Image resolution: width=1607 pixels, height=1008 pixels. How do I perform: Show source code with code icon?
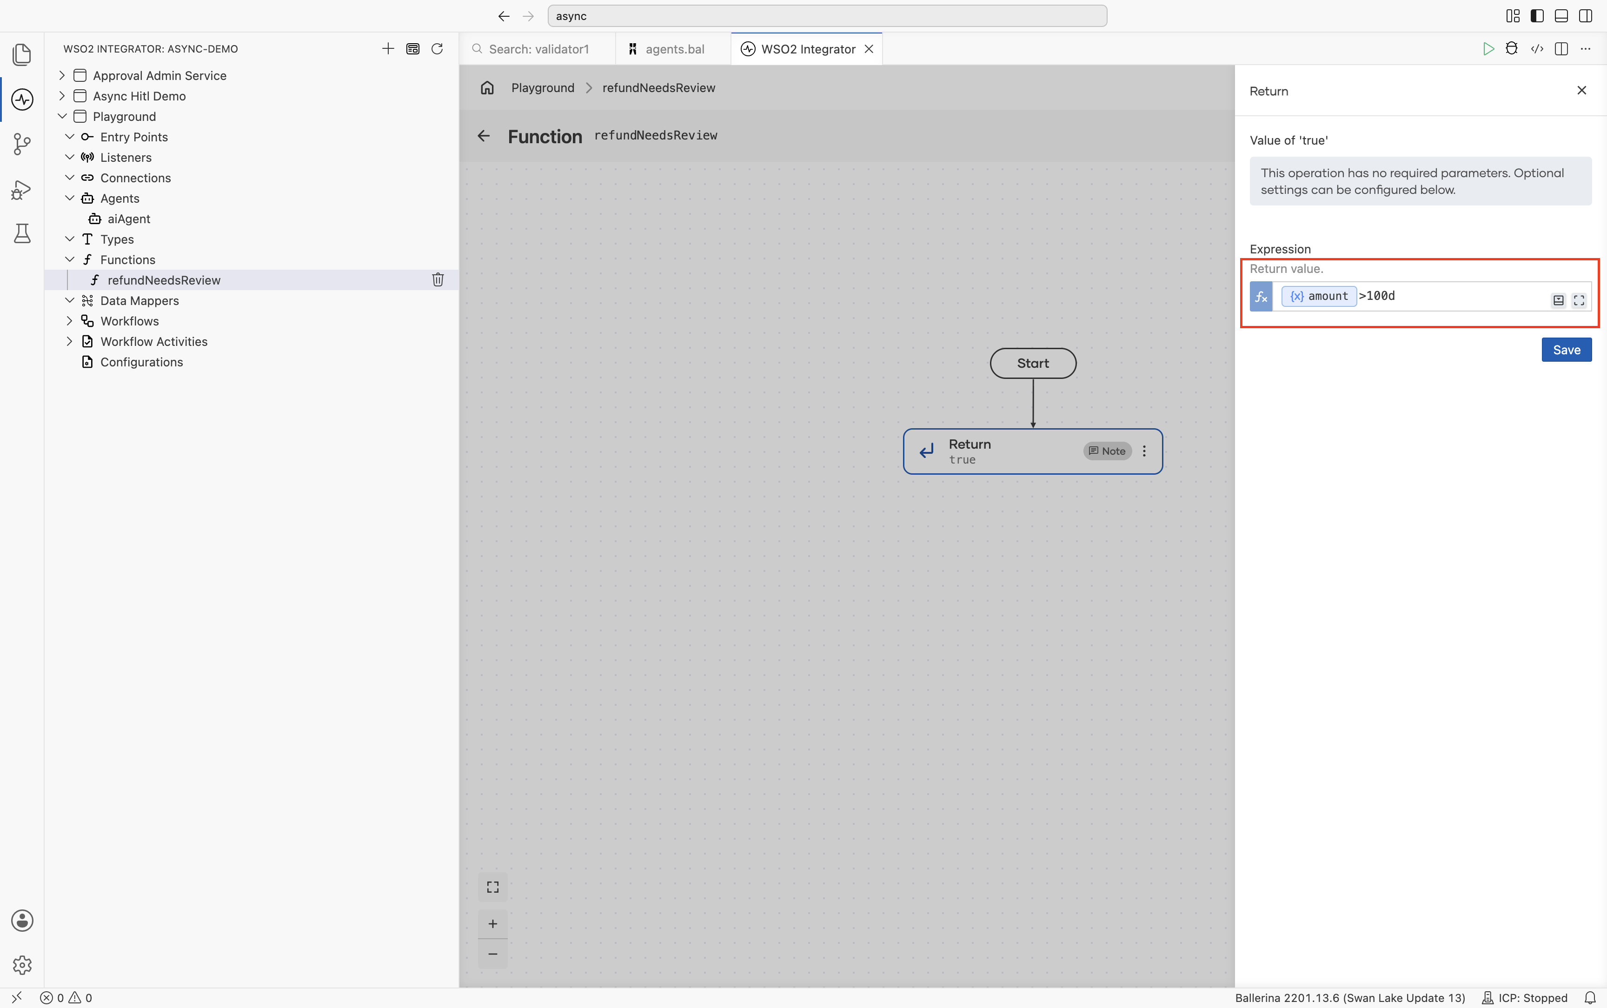pos(1536,49)
